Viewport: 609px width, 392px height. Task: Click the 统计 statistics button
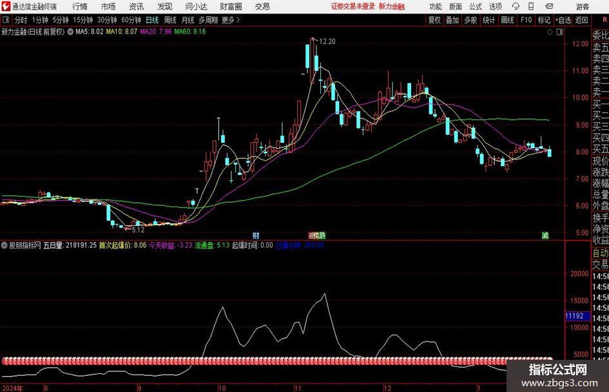(488, 20)
